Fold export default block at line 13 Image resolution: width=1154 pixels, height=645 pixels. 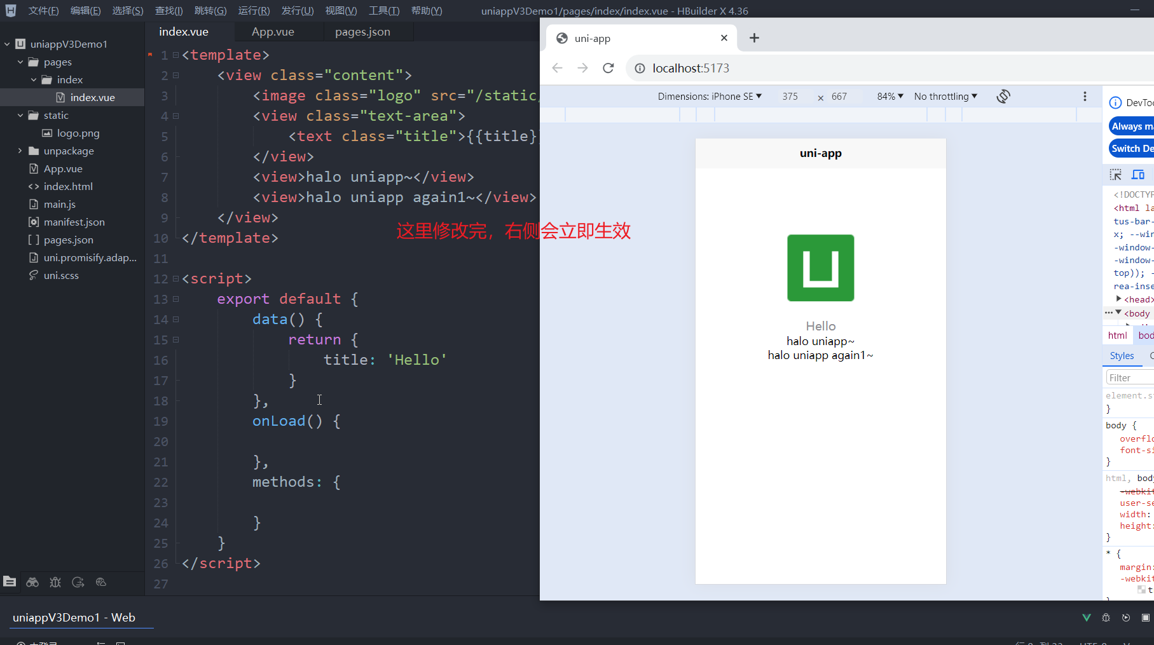click(x=175, y=299)
